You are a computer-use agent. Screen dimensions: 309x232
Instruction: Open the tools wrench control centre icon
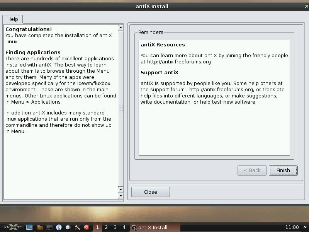77,227
